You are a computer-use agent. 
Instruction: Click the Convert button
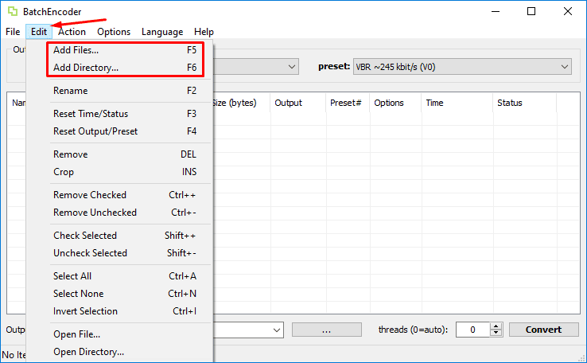click(x=543, y=330)
